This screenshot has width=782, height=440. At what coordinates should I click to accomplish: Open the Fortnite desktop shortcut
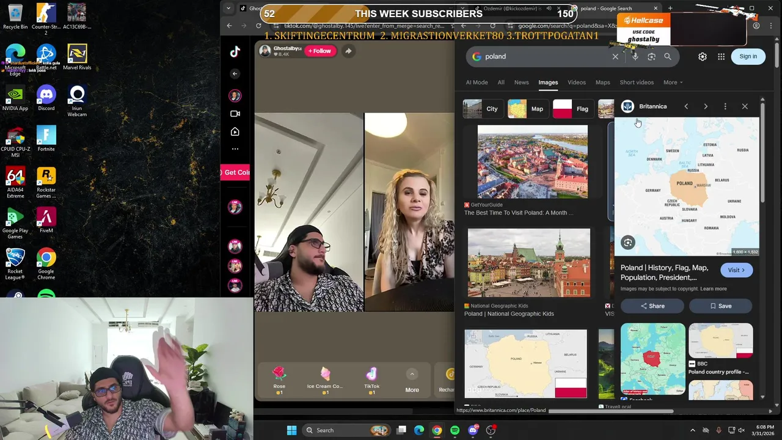[x=46, y=139]
